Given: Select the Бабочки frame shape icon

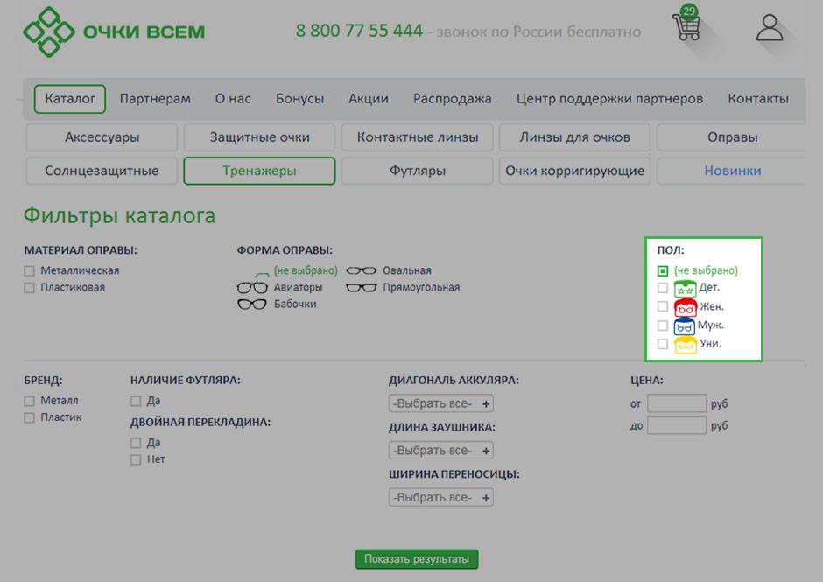Looking at the screenshot, I should (252, 304).
